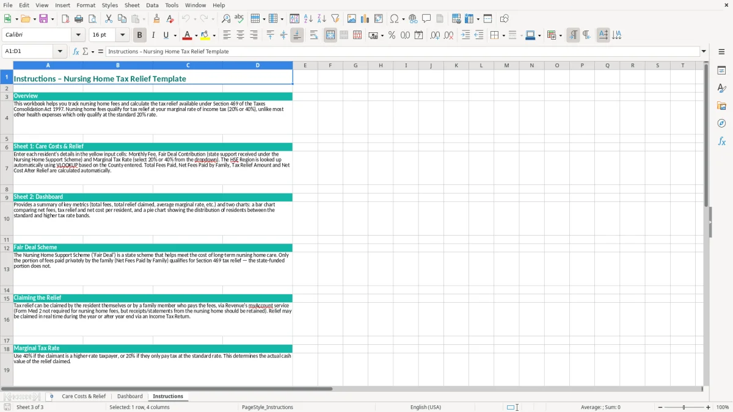Click in the formula input line
Screen dimensions: 733x412
[403, 52]
